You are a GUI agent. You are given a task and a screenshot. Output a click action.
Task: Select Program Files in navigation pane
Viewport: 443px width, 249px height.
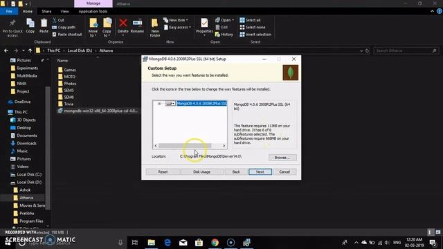[31, 221]
